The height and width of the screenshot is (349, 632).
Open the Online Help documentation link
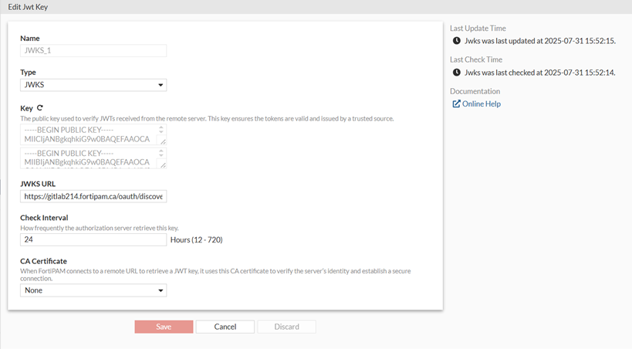(x=481, y=104)
